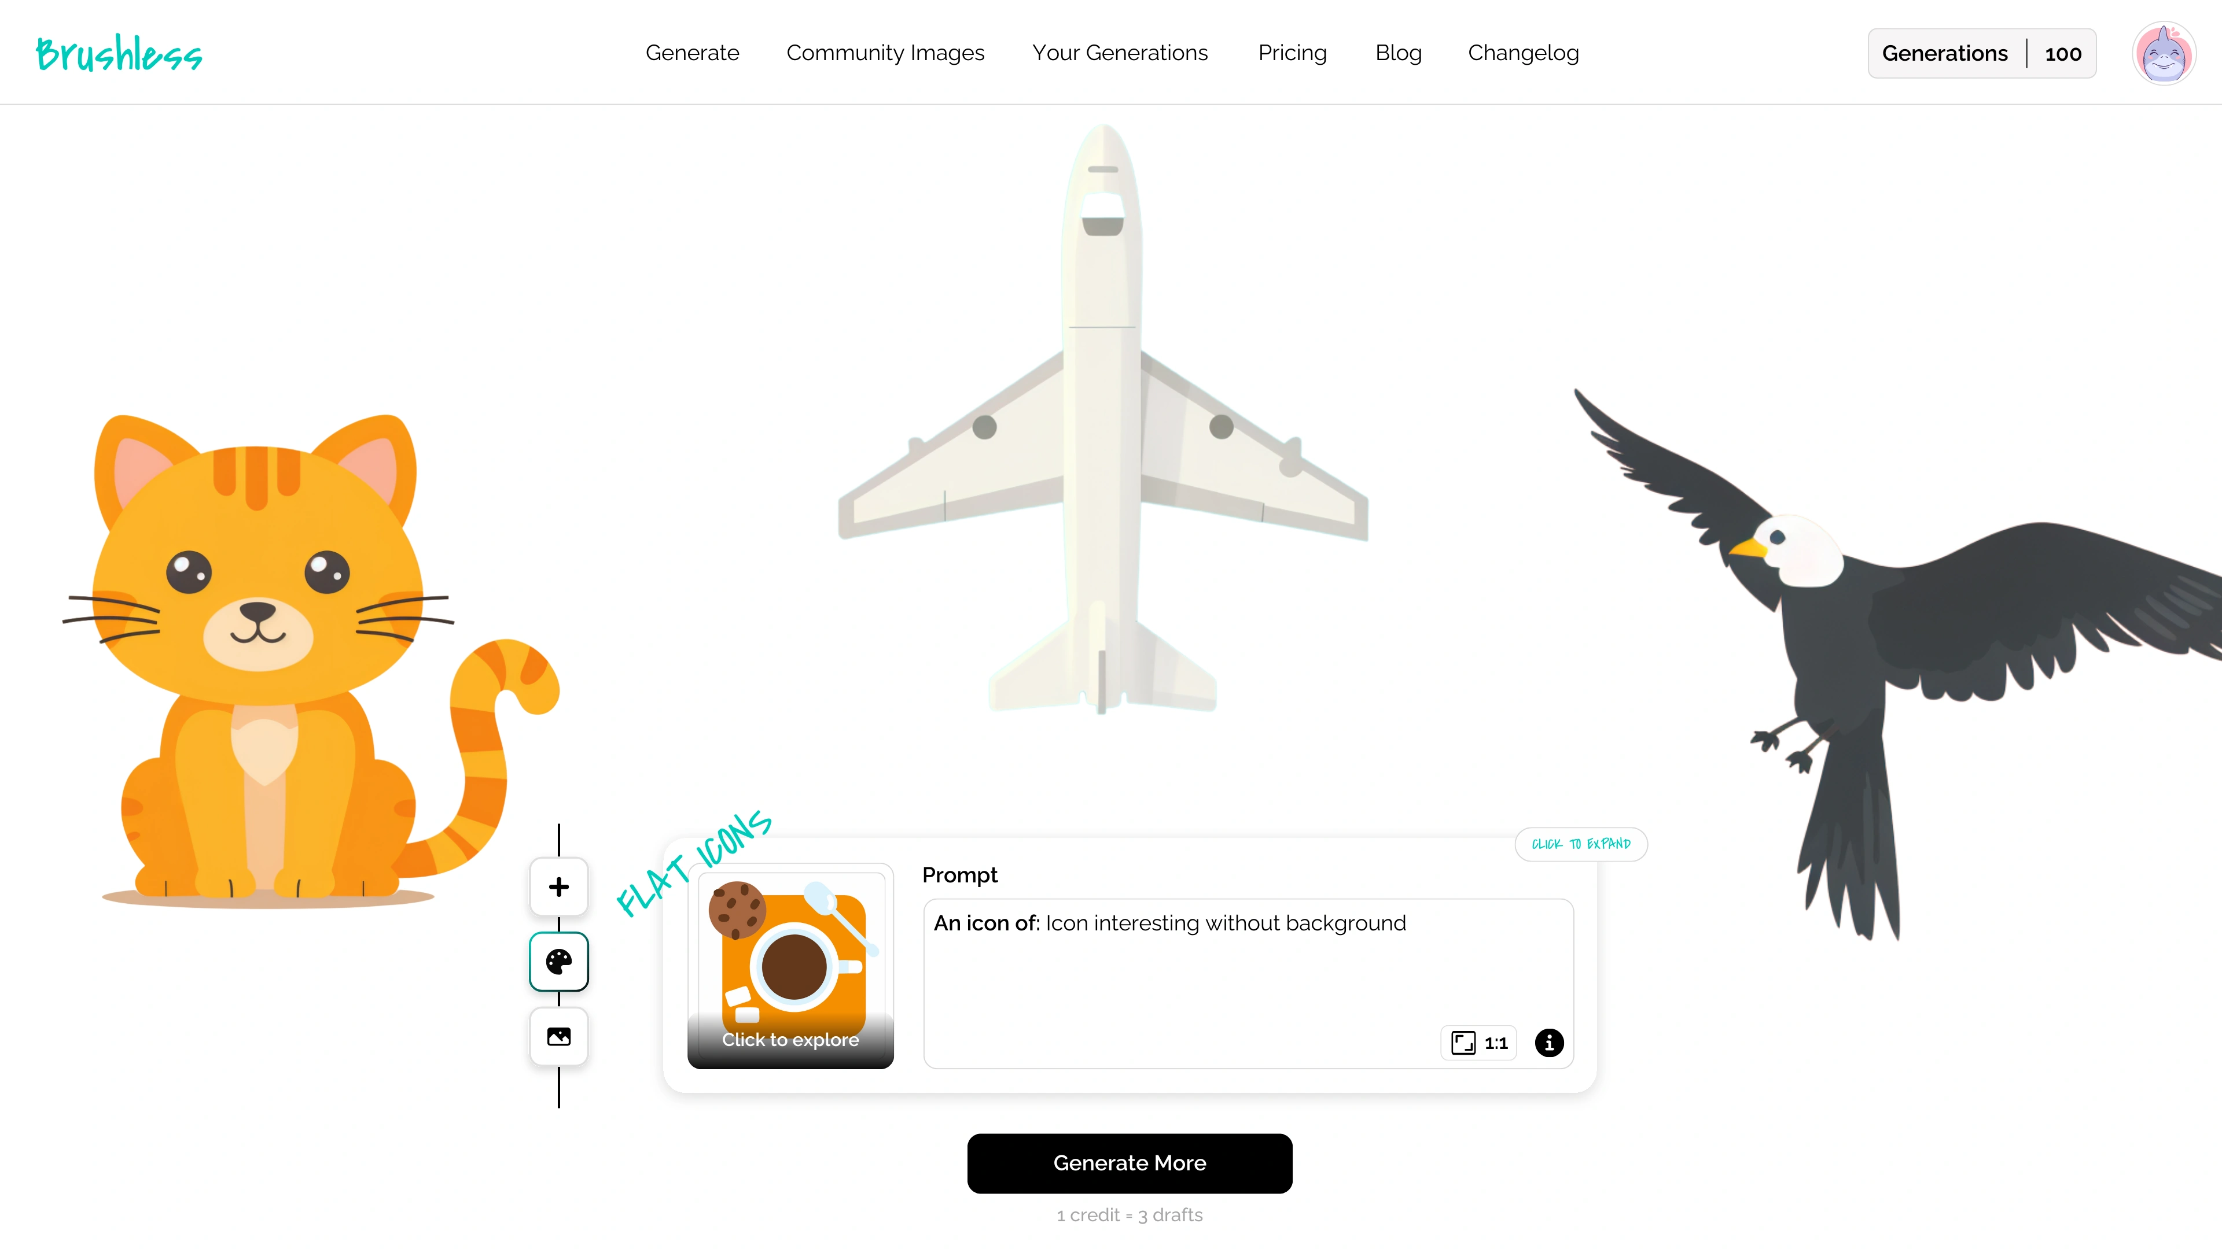Click the palette/color tool icon

point(558,961)
